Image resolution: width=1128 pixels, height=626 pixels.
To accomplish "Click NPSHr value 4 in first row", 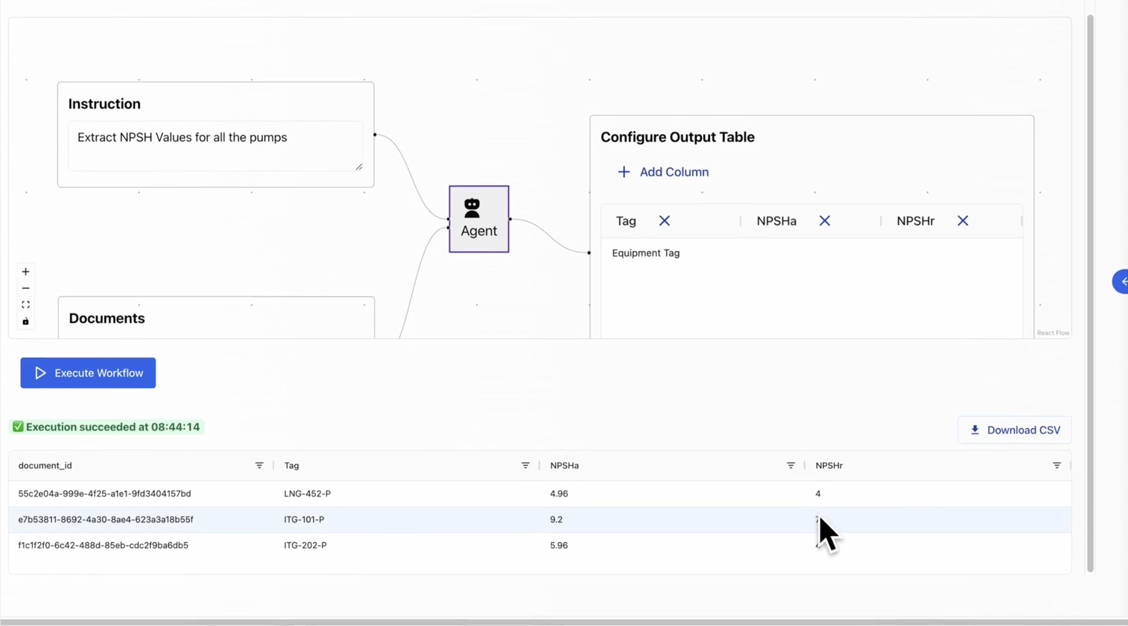I will (818, 493).
